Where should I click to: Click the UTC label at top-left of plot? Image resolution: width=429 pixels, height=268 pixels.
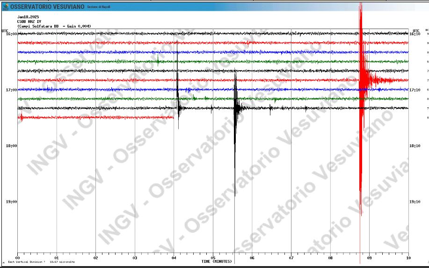click(x=5, y=30)
